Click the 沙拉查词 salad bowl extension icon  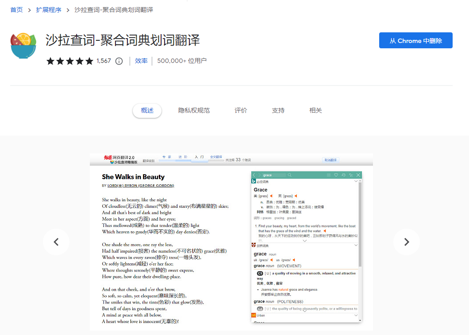tap(23, 46)
